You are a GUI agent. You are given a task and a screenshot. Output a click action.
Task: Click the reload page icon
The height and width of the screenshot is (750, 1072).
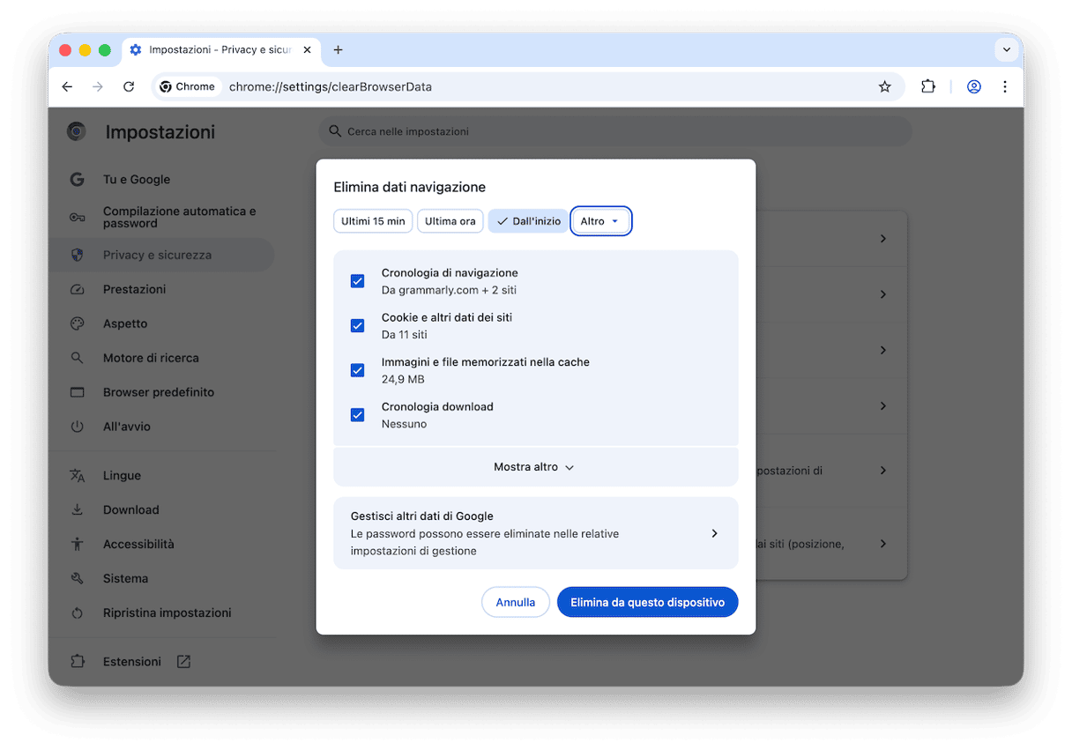[x=129, y=86]
